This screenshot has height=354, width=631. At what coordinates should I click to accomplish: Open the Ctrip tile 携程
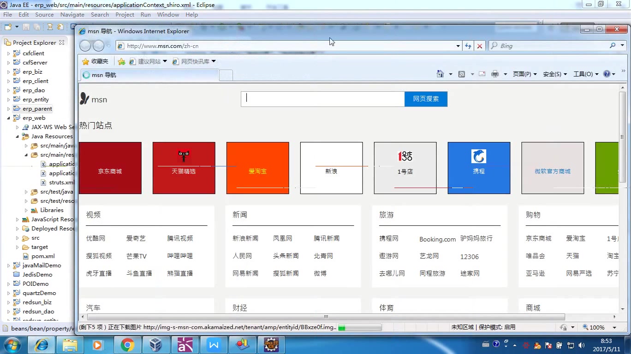[479, 168]
